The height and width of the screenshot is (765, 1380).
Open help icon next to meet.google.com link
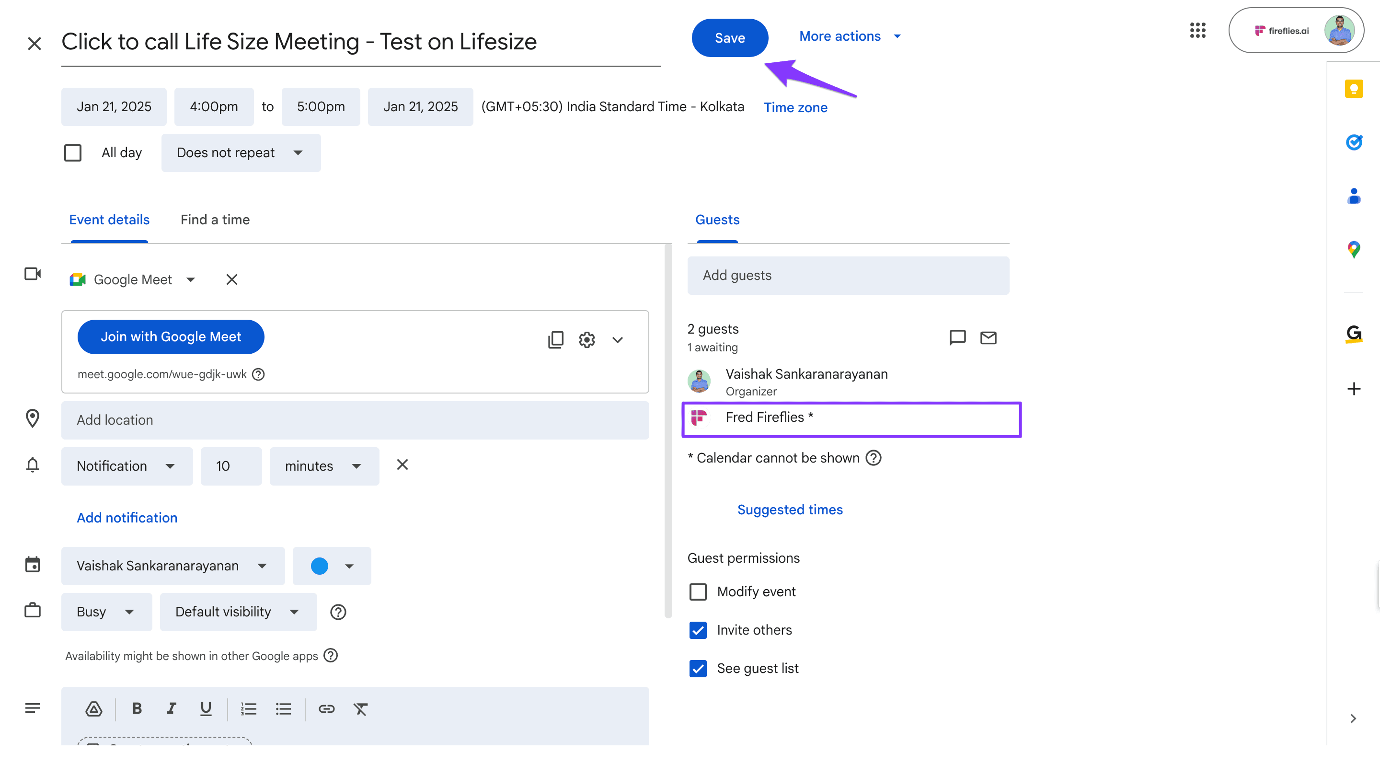258,374
